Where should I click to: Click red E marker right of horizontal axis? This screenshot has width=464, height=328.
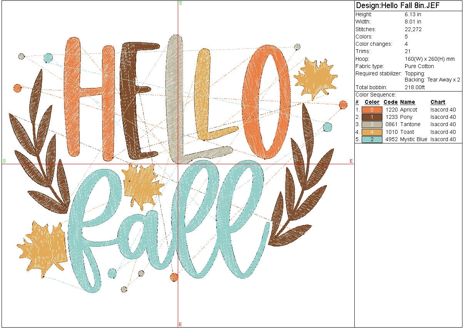pos(351,161)
